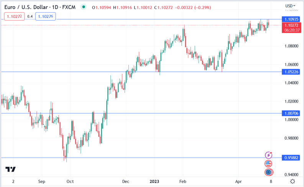Click the purple lightning events icon
Screen dimensions: 304x187
click(x=269, y=155)
